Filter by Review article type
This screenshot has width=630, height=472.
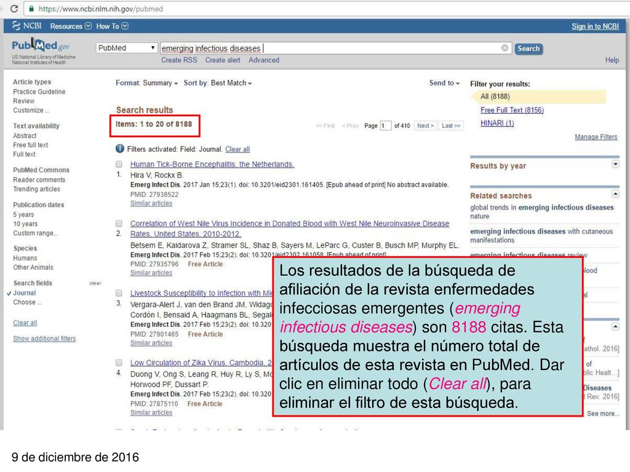[x=24, y=101]
